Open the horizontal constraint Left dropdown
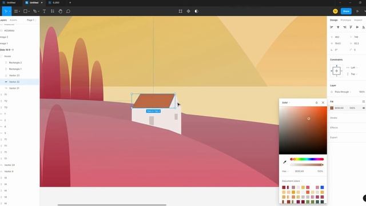 tap(354, 68)
